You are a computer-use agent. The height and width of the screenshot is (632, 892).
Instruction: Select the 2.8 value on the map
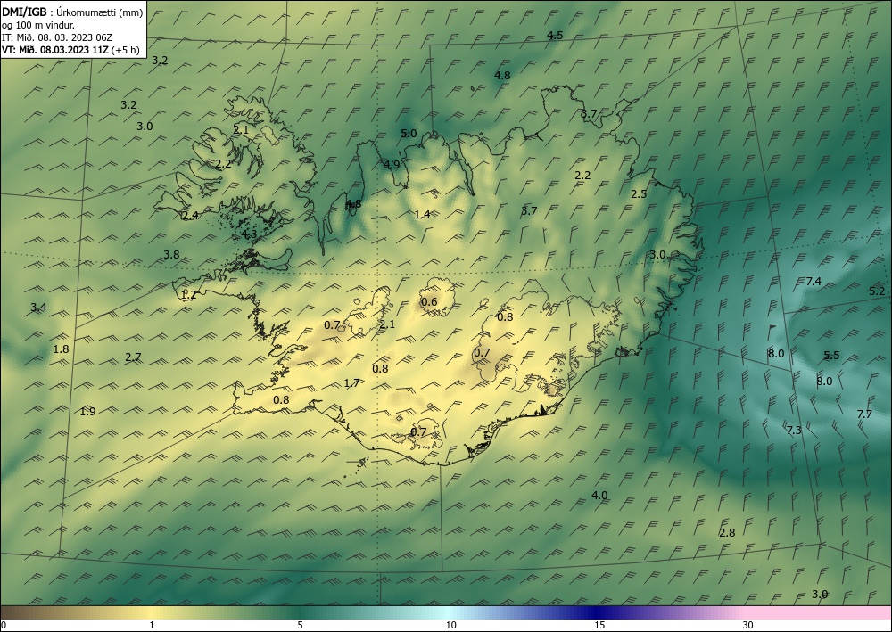click(727, 532)
